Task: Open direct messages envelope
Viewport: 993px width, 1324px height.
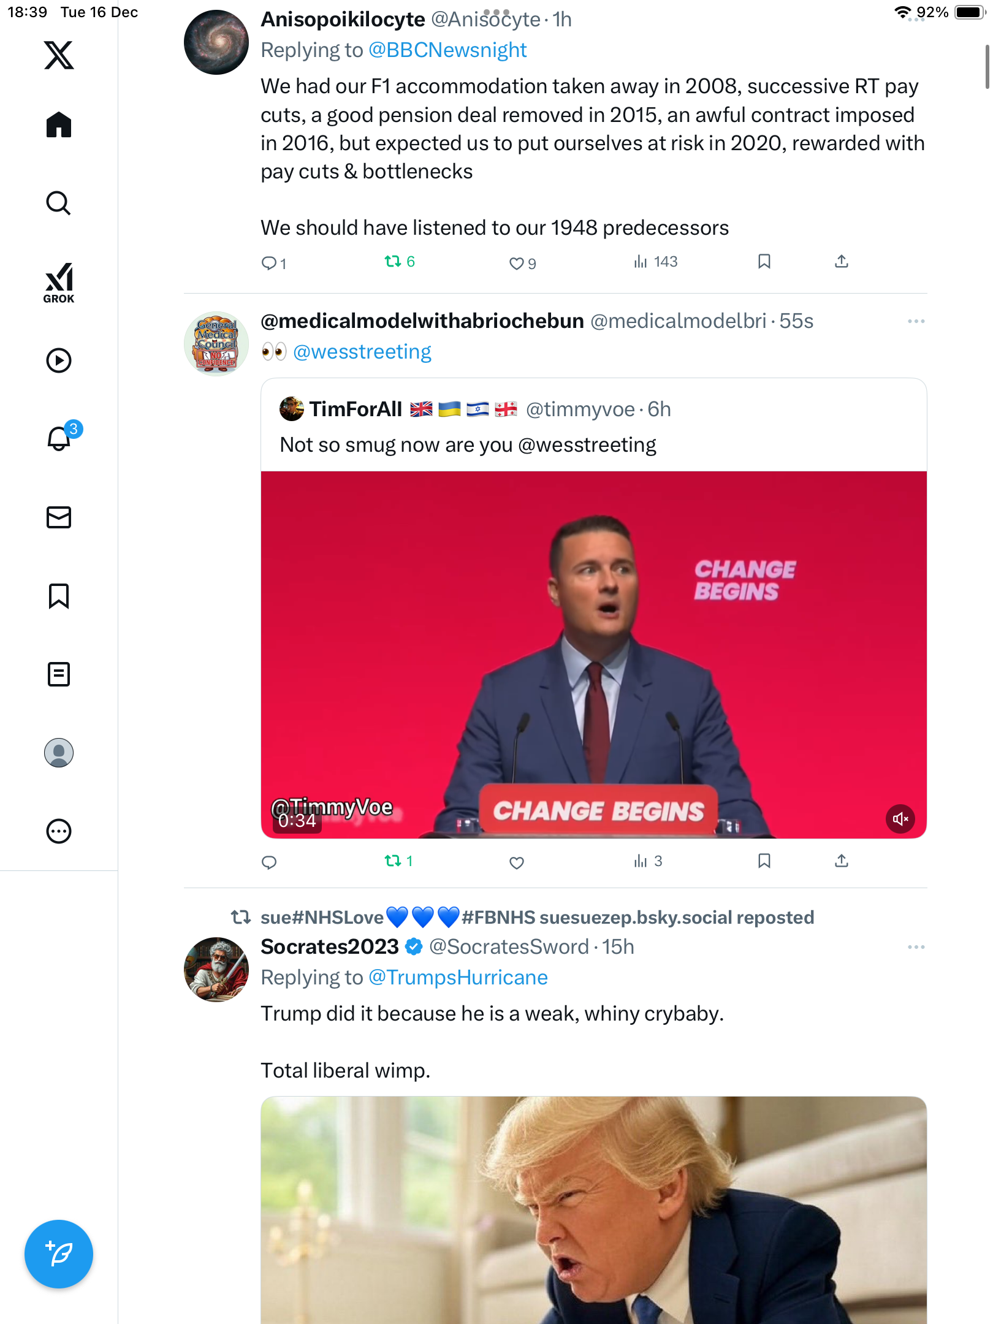Action: point(59,517)
